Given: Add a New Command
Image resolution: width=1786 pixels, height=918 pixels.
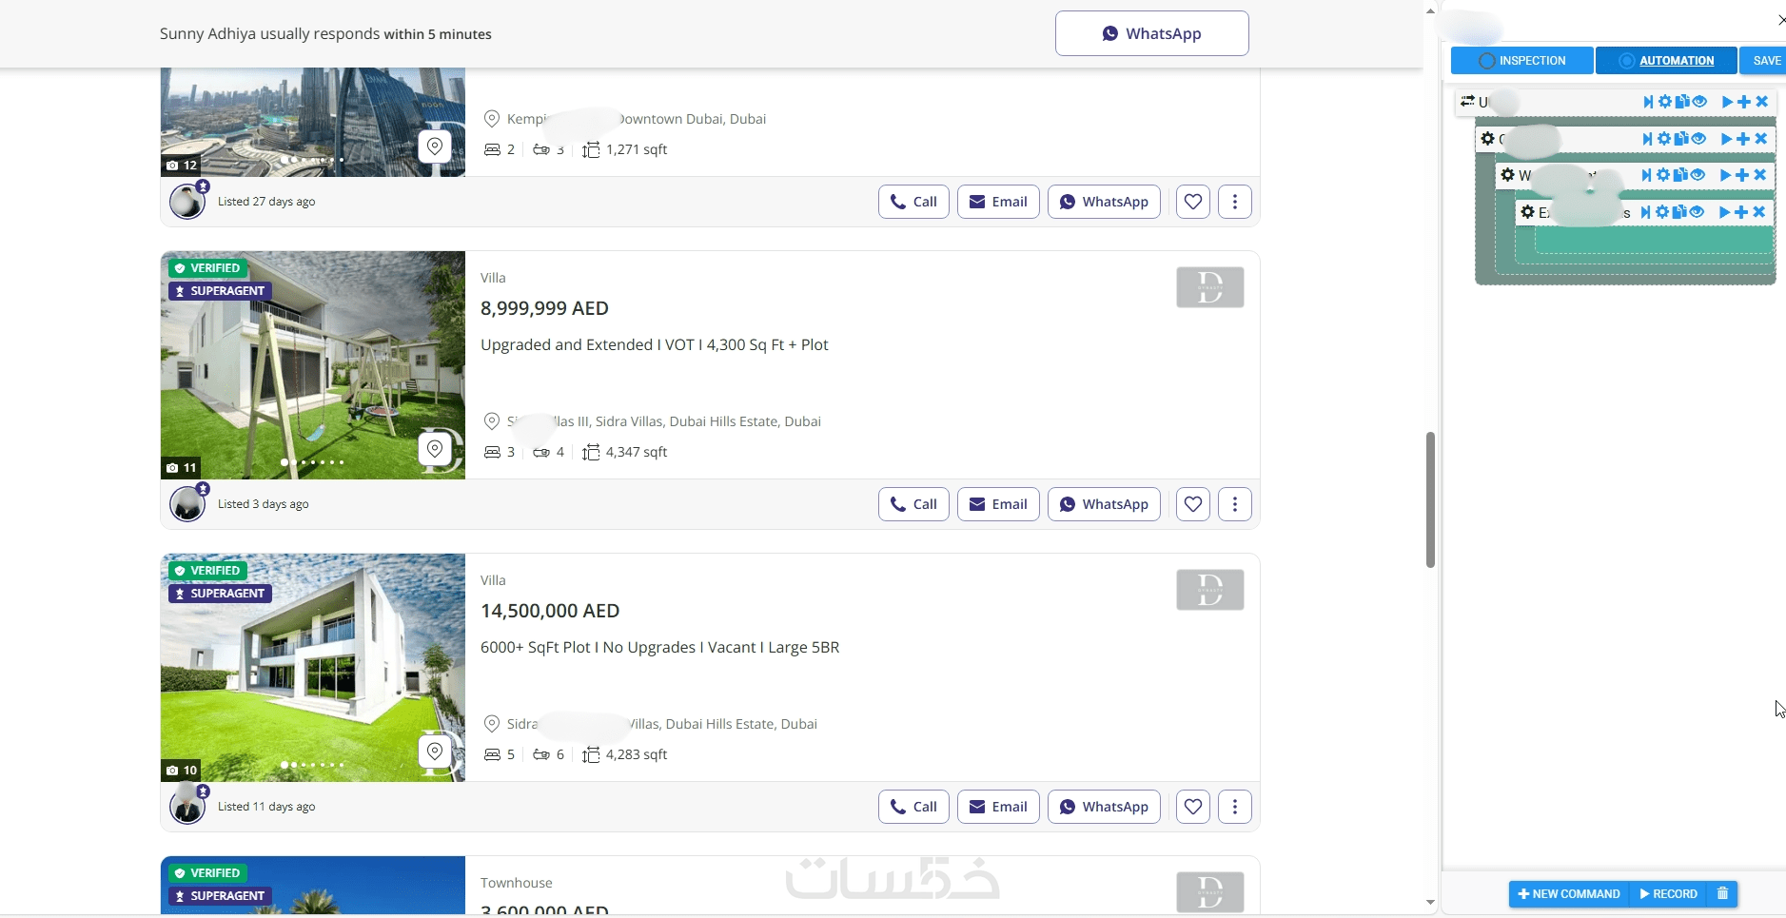Looking at the screenshot, I should point(1569,894).
